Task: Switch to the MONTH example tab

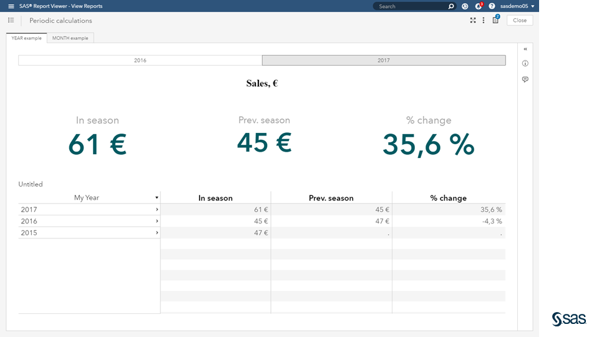Action: tap(70, 38)
